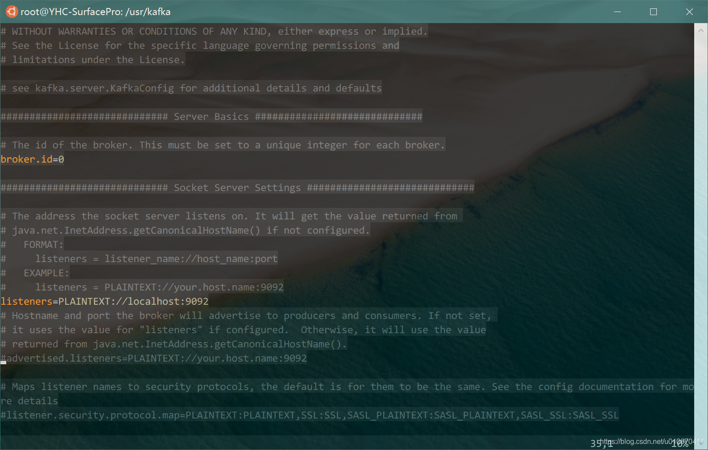Maximize the terminal window

[x=653, y=12]
